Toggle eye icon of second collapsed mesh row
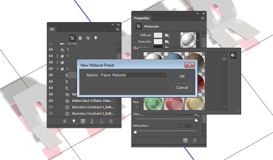This screenshot has width=273, height=160. pyautogui.click(x=51, y=62)
